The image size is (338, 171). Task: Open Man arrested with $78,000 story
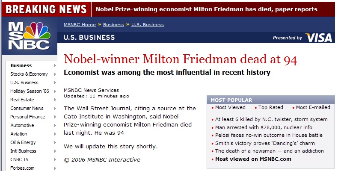pyautogui.click(x=264, y=127)
